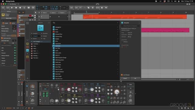The height and width of the screenshot is (110, 195).
Task: Start playback with the transport Play button
Action: point(12,8)
